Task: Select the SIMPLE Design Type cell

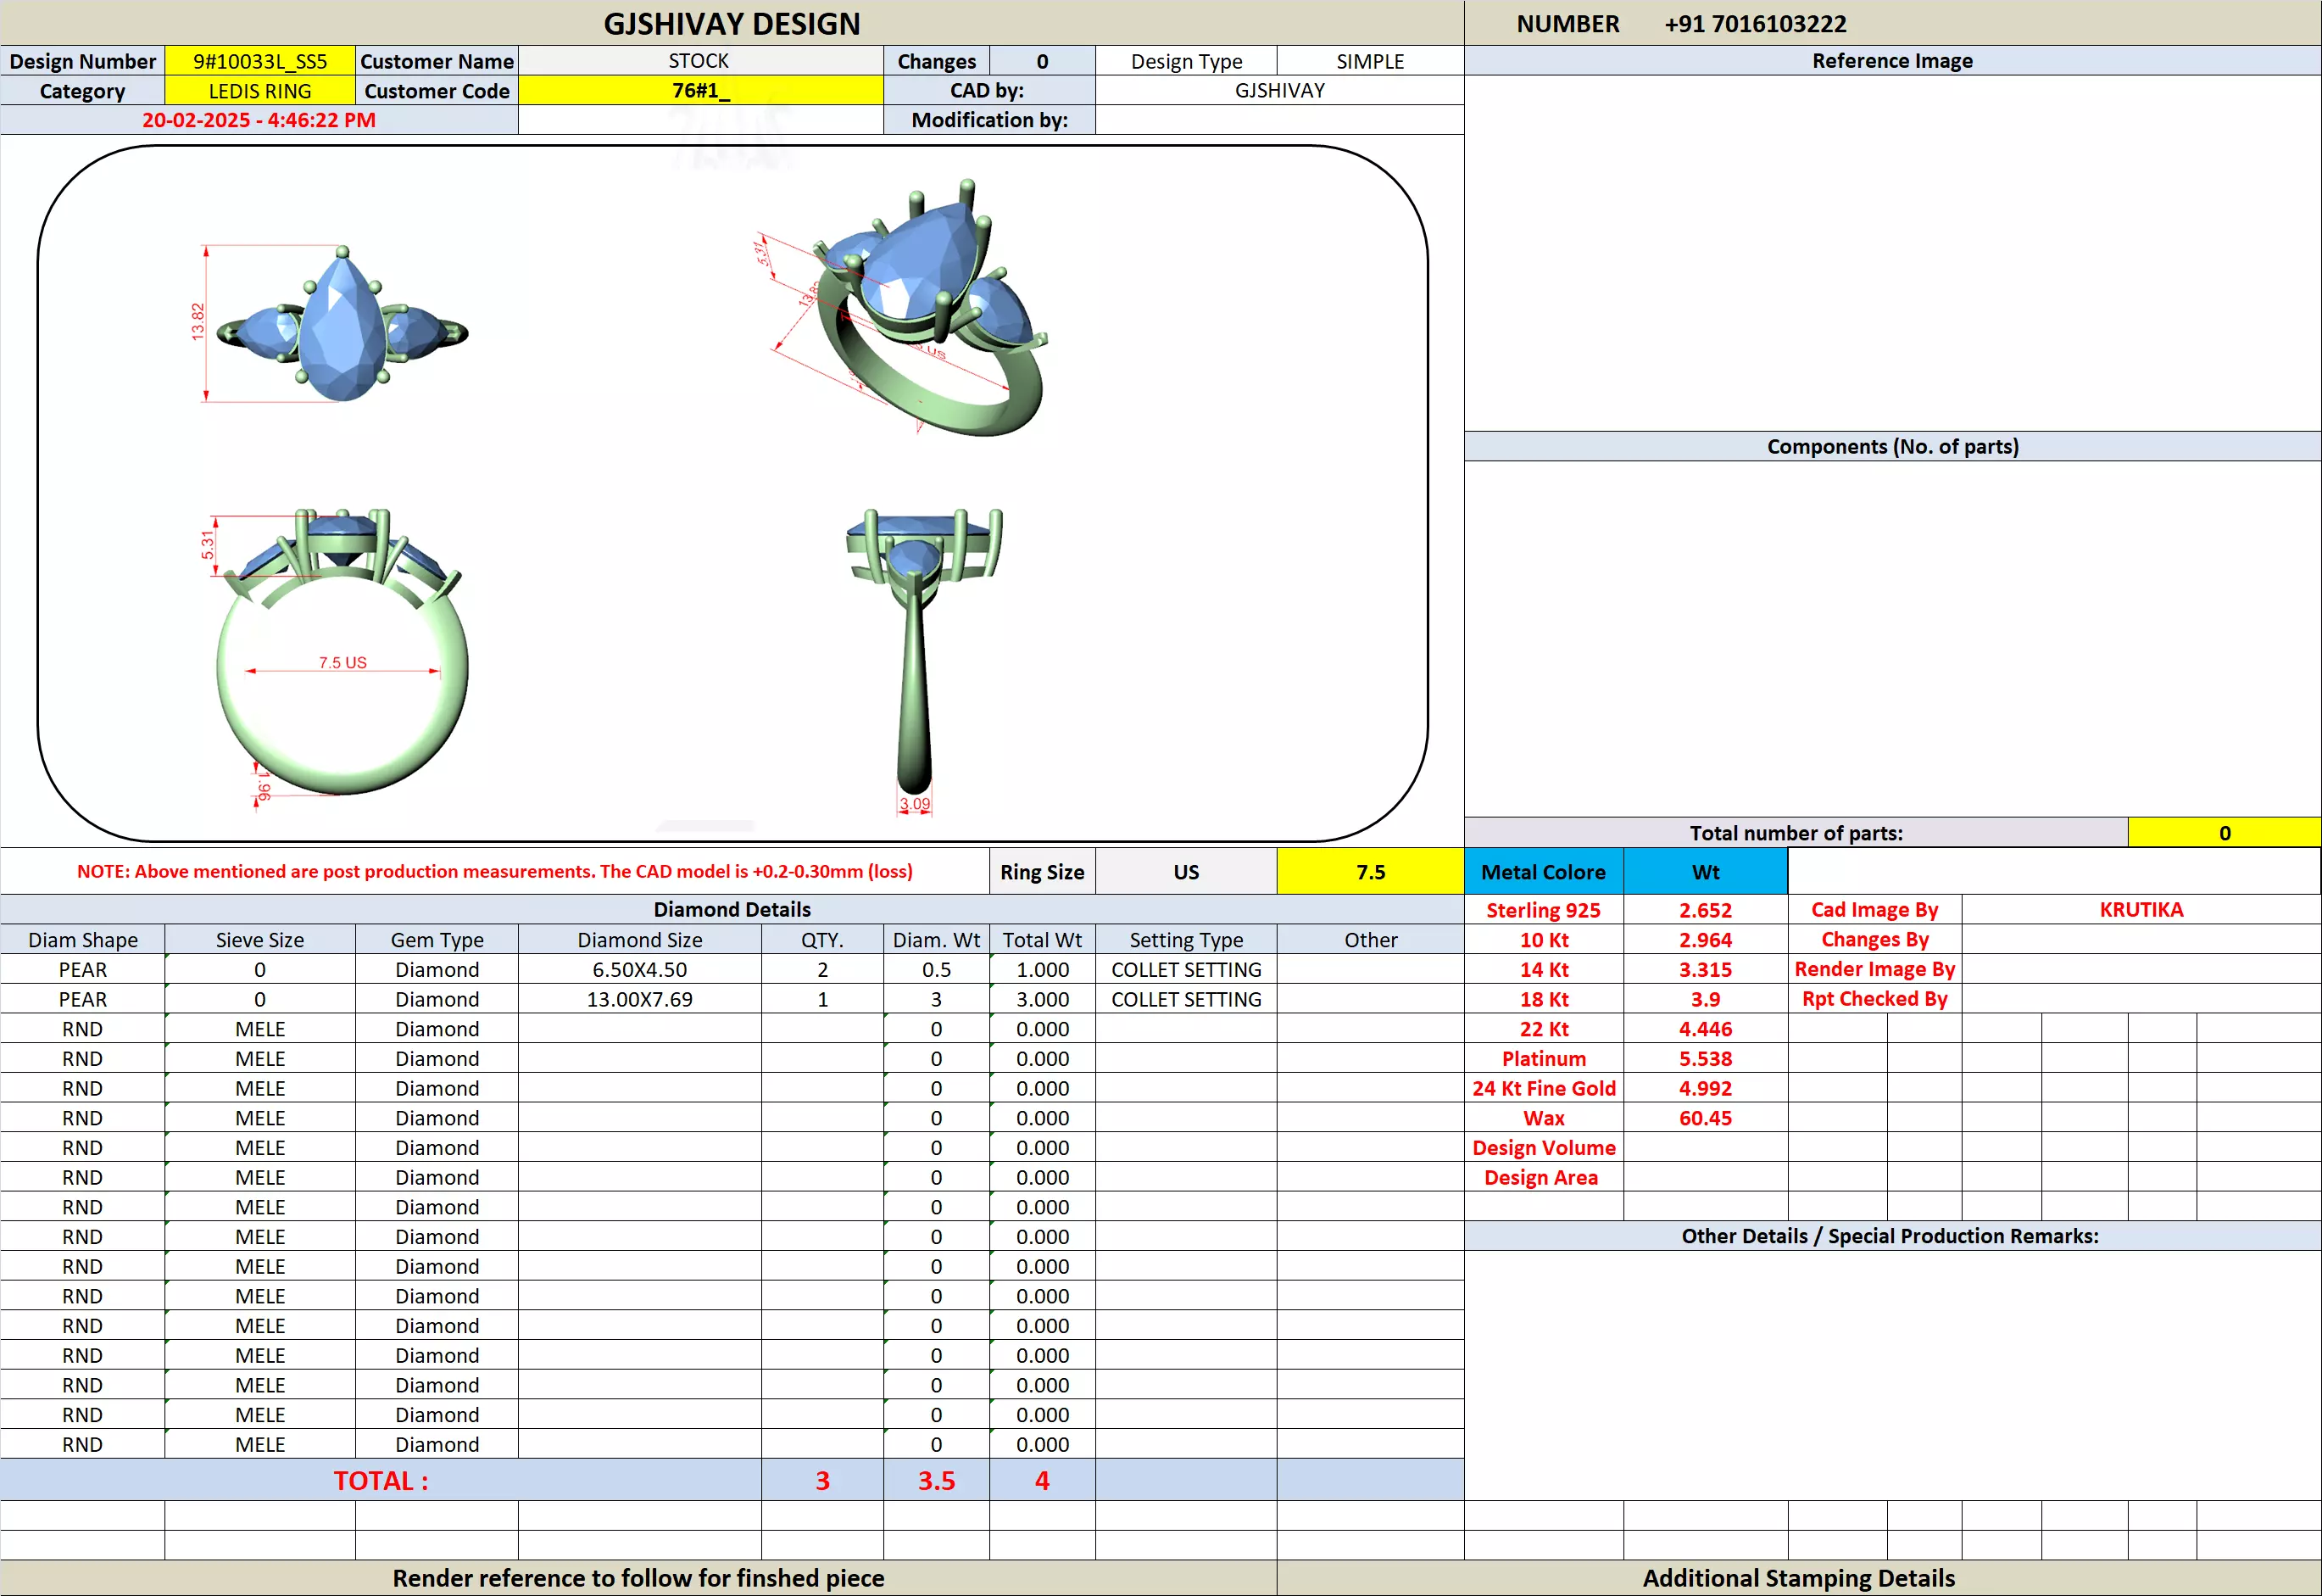Action: (x=1369, y=61)
